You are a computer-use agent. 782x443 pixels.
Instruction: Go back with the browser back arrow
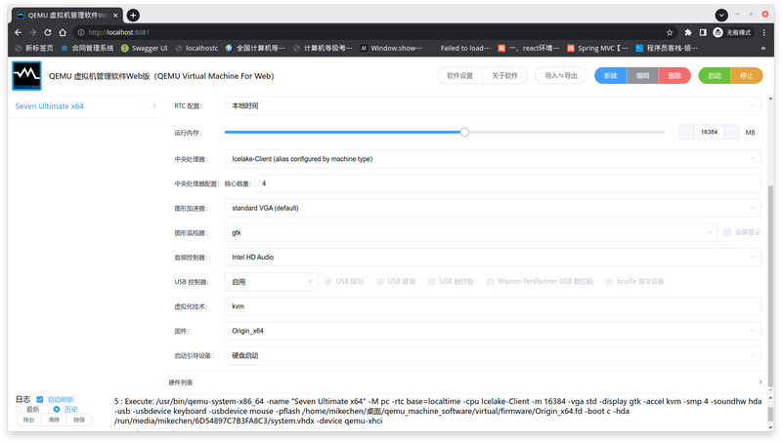pos(18,32)
